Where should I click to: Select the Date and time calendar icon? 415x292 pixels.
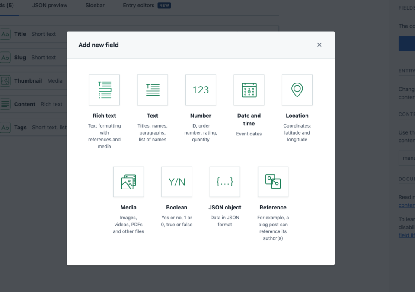249,90
